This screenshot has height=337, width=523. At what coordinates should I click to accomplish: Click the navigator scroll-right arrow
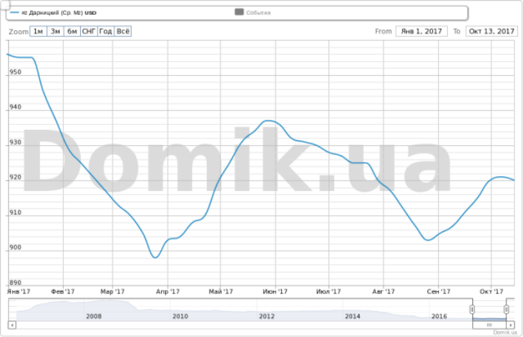510,324
